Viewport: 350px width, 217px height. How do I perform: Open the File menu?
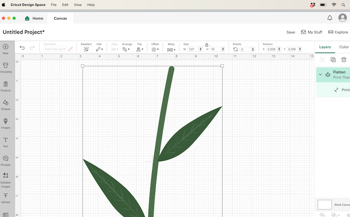(54, 5)
